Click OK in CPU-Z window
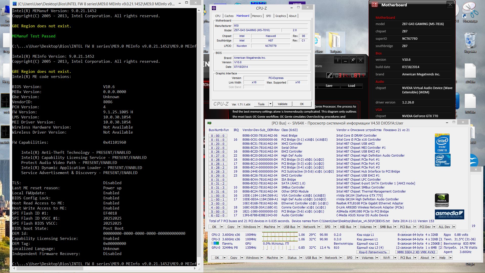The width and height of the screenshot is (485, 273). click(302, 104)
